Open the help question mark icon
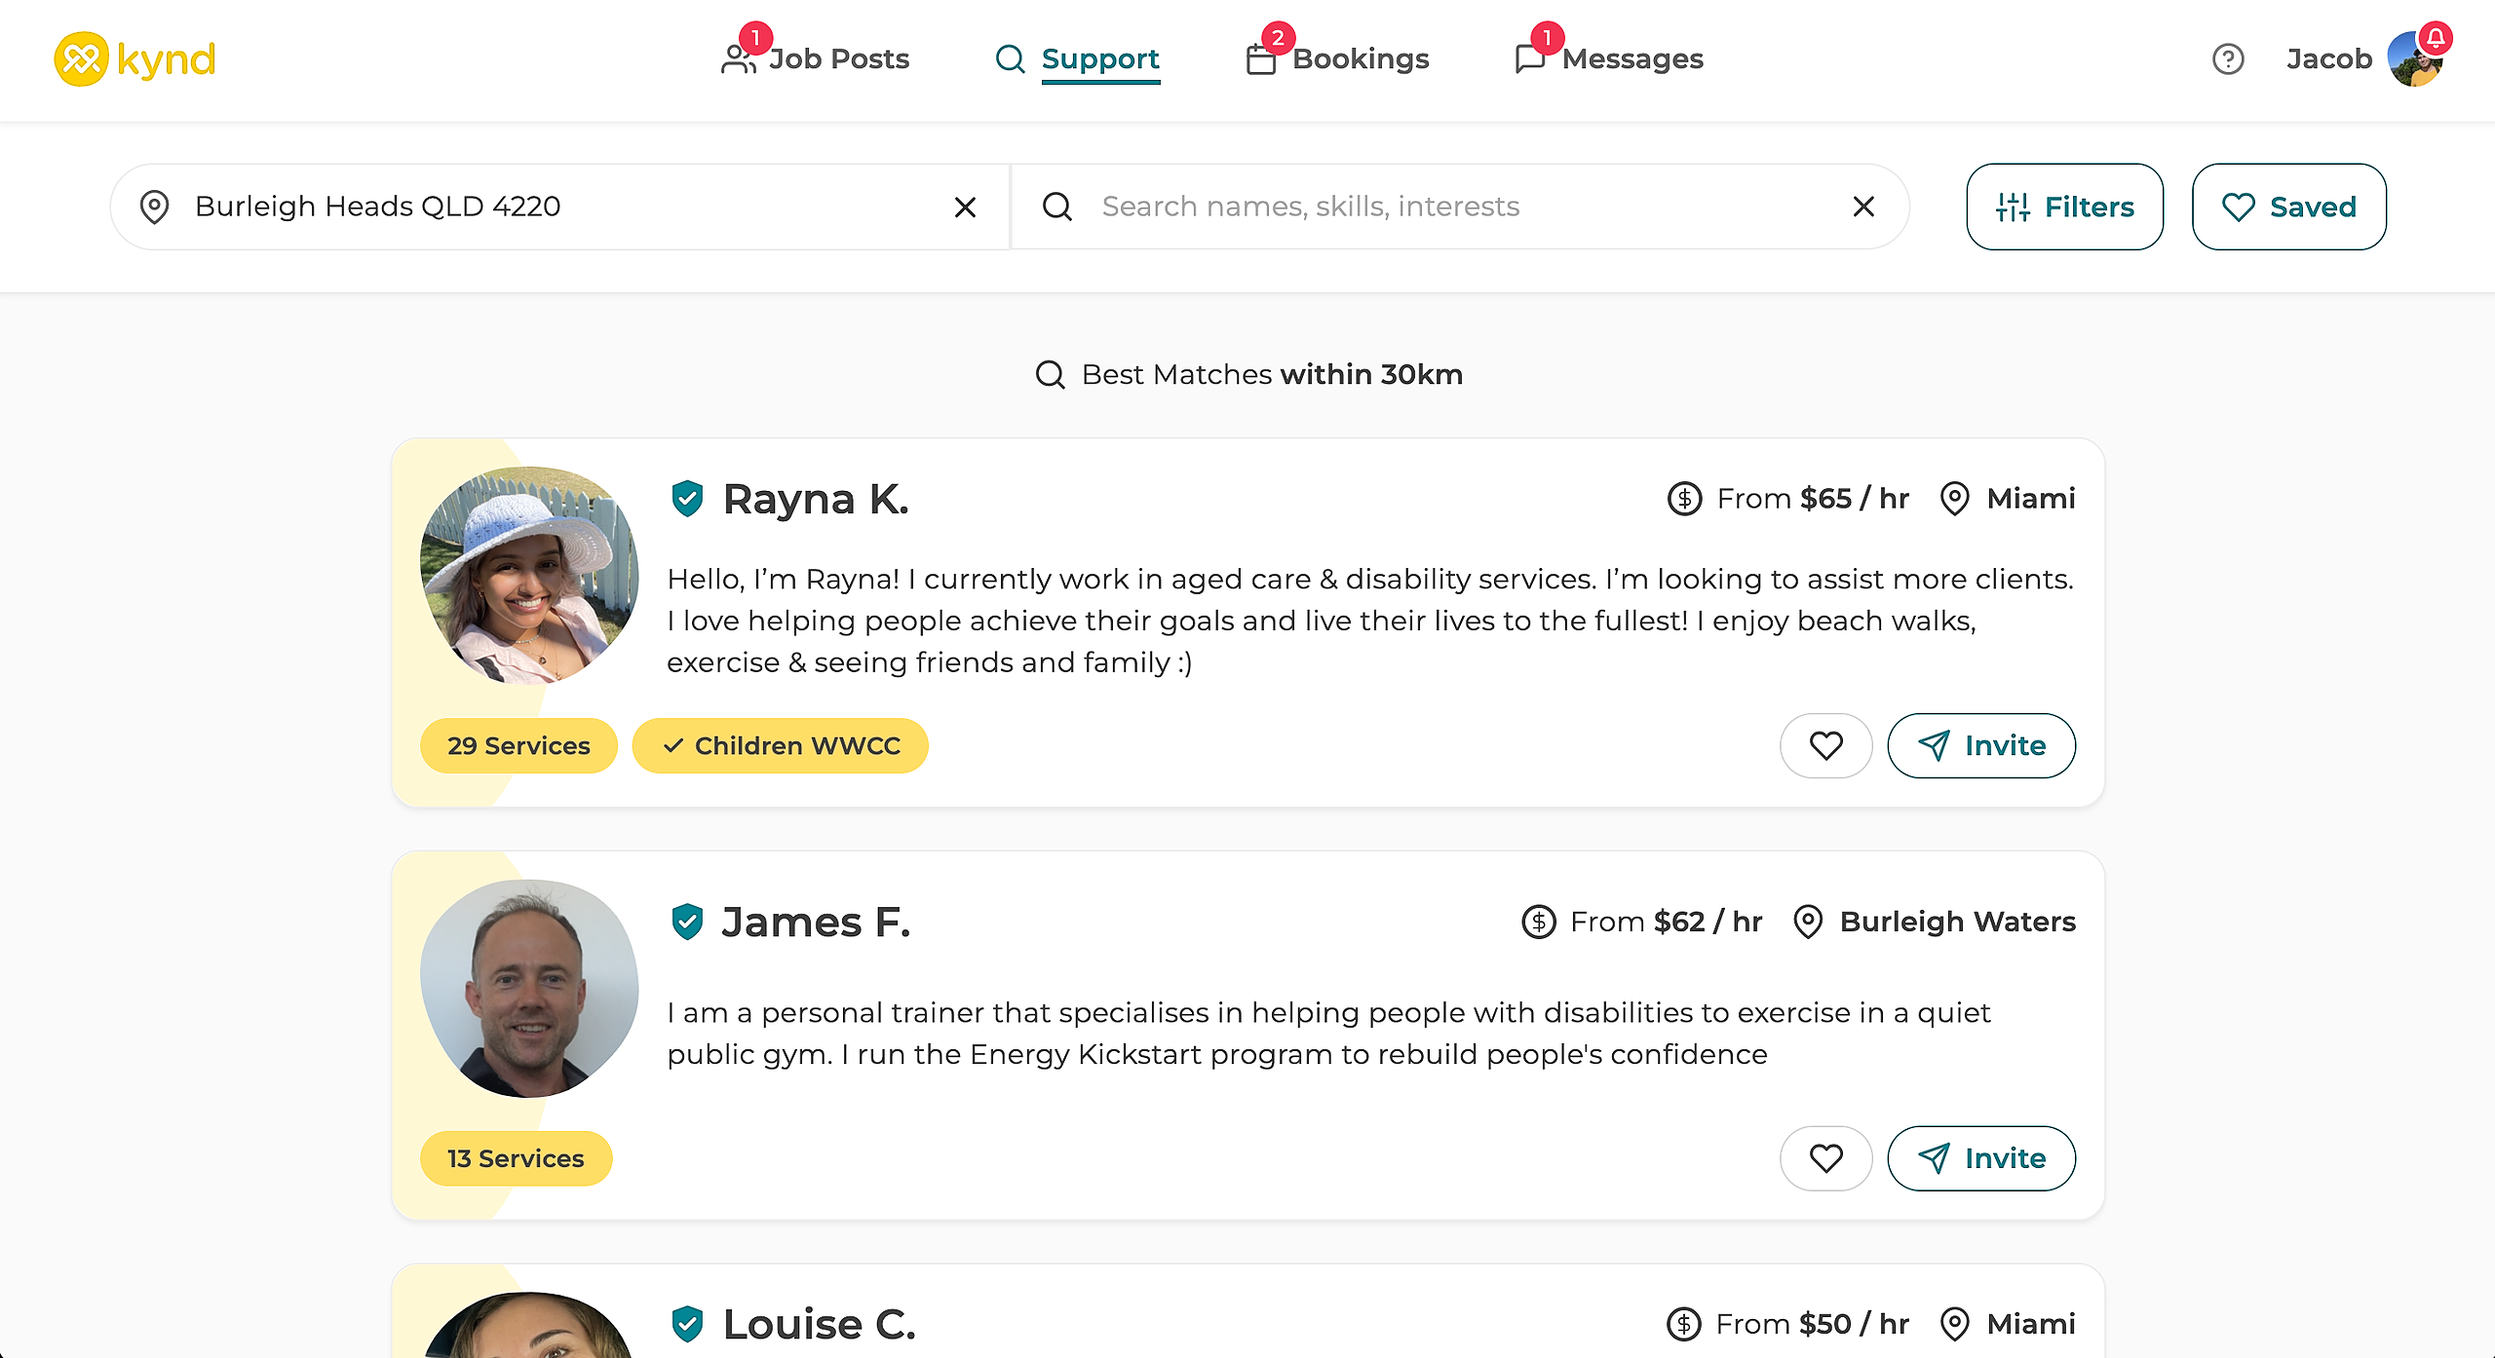 pyautogui.click(x=2227, y=59)
